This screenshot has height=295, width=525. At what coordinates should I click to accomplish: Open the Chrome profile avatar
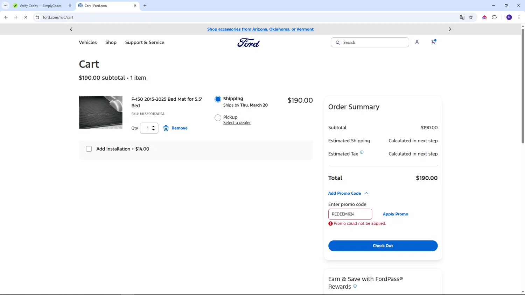509,17
